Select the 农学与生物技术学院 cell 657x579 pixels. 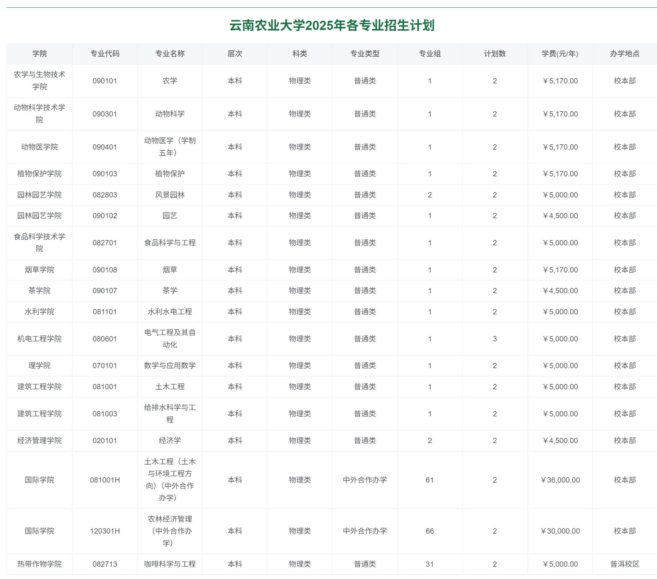pyautogui.click(x=39, y=81)
